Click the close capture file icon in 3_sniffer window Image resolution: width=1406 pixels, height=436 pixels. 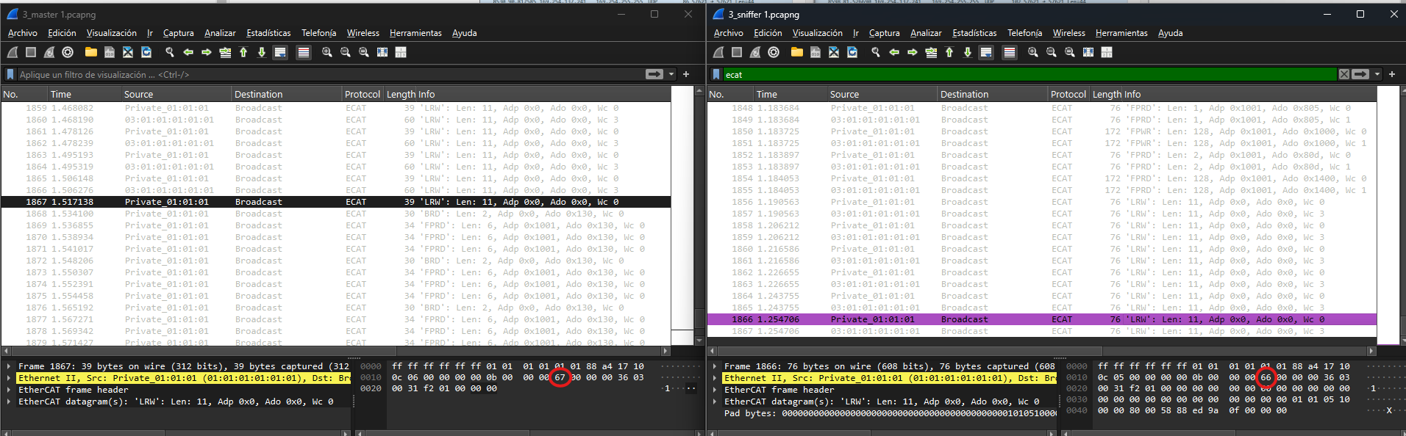pyautogui.click(x=834, y=52)
